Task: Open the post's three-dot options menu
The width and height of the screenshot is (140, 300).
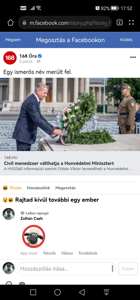Action: [x=133, y=57]
